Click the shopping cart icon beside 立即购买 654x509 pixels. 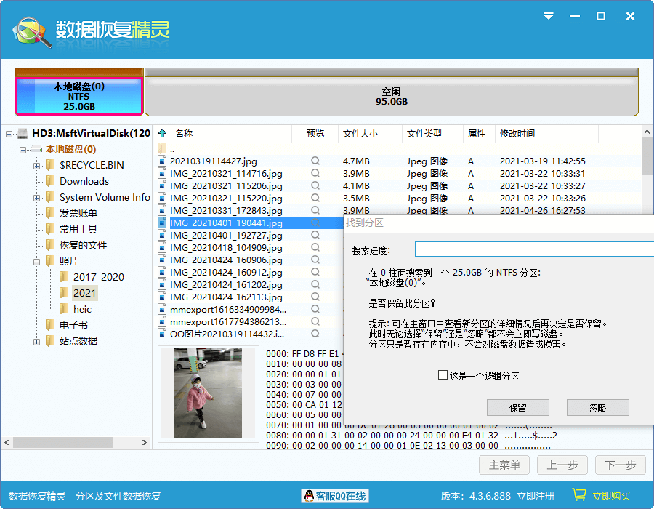(x=580, y=495)
